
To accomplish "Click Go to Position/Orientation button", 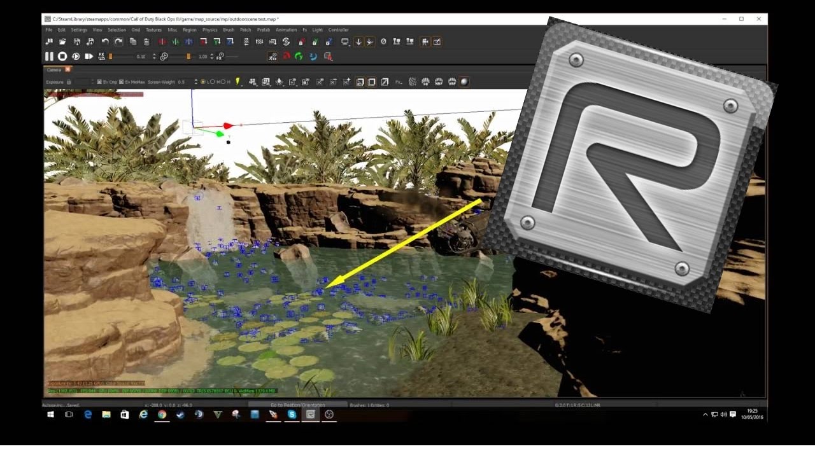I will [297, 405].
